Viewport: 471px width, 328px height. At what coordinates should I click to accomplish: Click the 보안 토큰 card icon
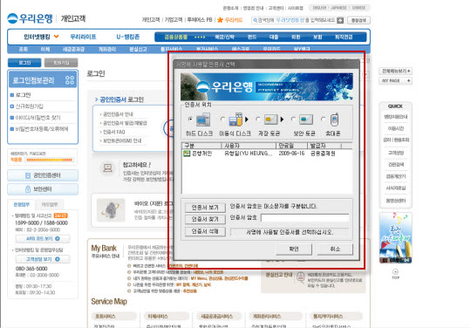[306, 120]
